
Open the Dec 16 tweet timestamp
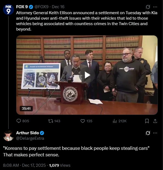point(58,7)
